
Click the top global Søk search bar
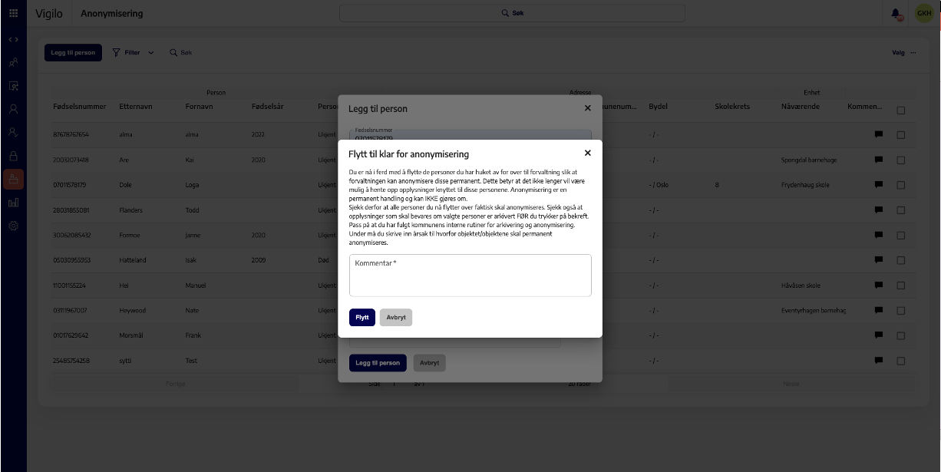click(512, 13)
